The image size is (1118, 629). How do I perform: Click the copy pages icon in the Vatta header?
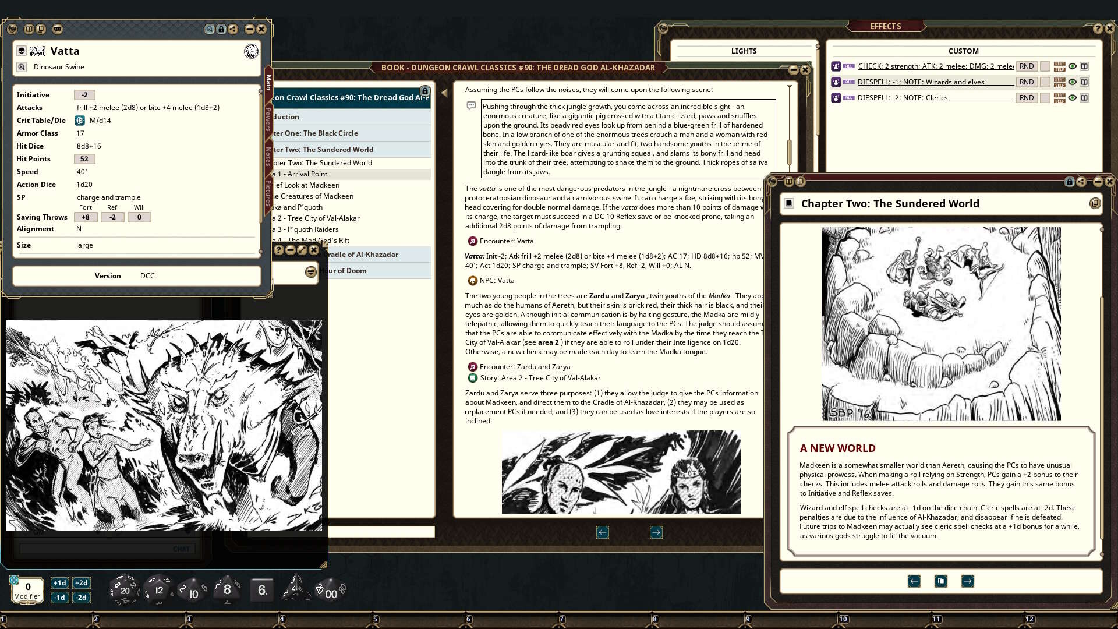41,29
